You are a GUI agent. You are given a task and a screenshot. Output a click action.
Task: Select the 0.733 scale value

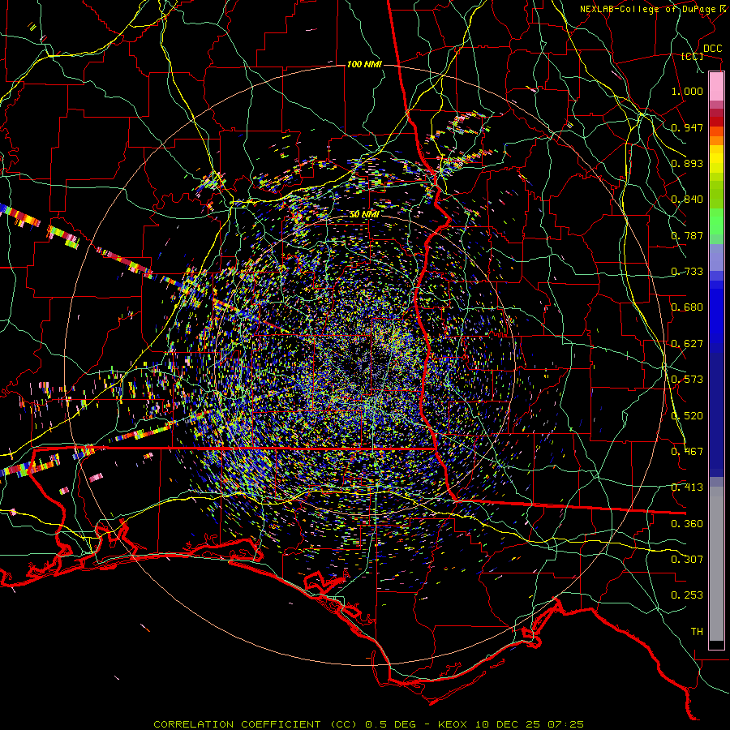pyautogui.click(x=687, y=272)
